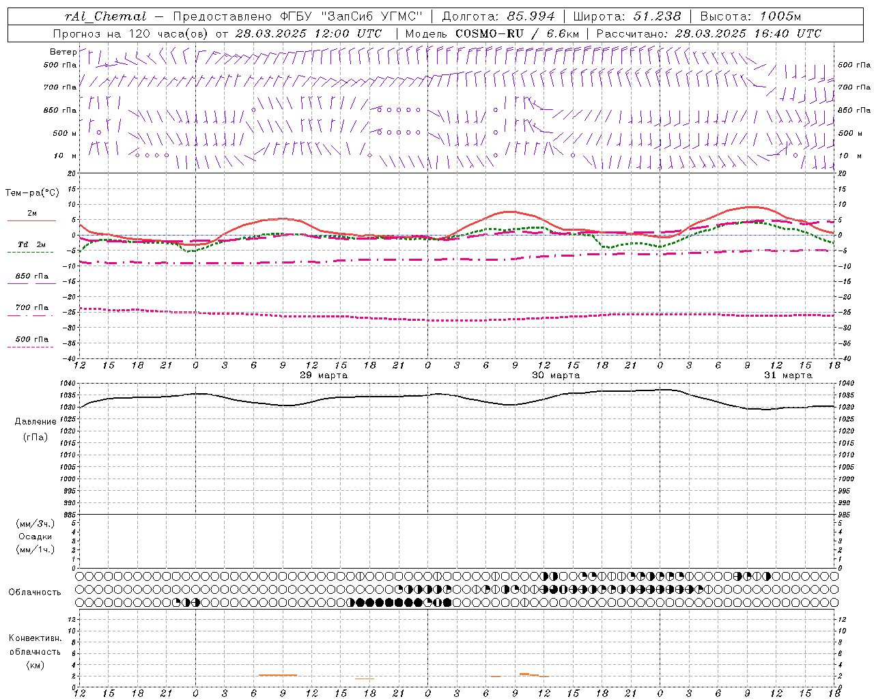Select the elevation text Высота: 1005м
The height and width of the screenshot is (699, 874).
click(x=750, y=16)
